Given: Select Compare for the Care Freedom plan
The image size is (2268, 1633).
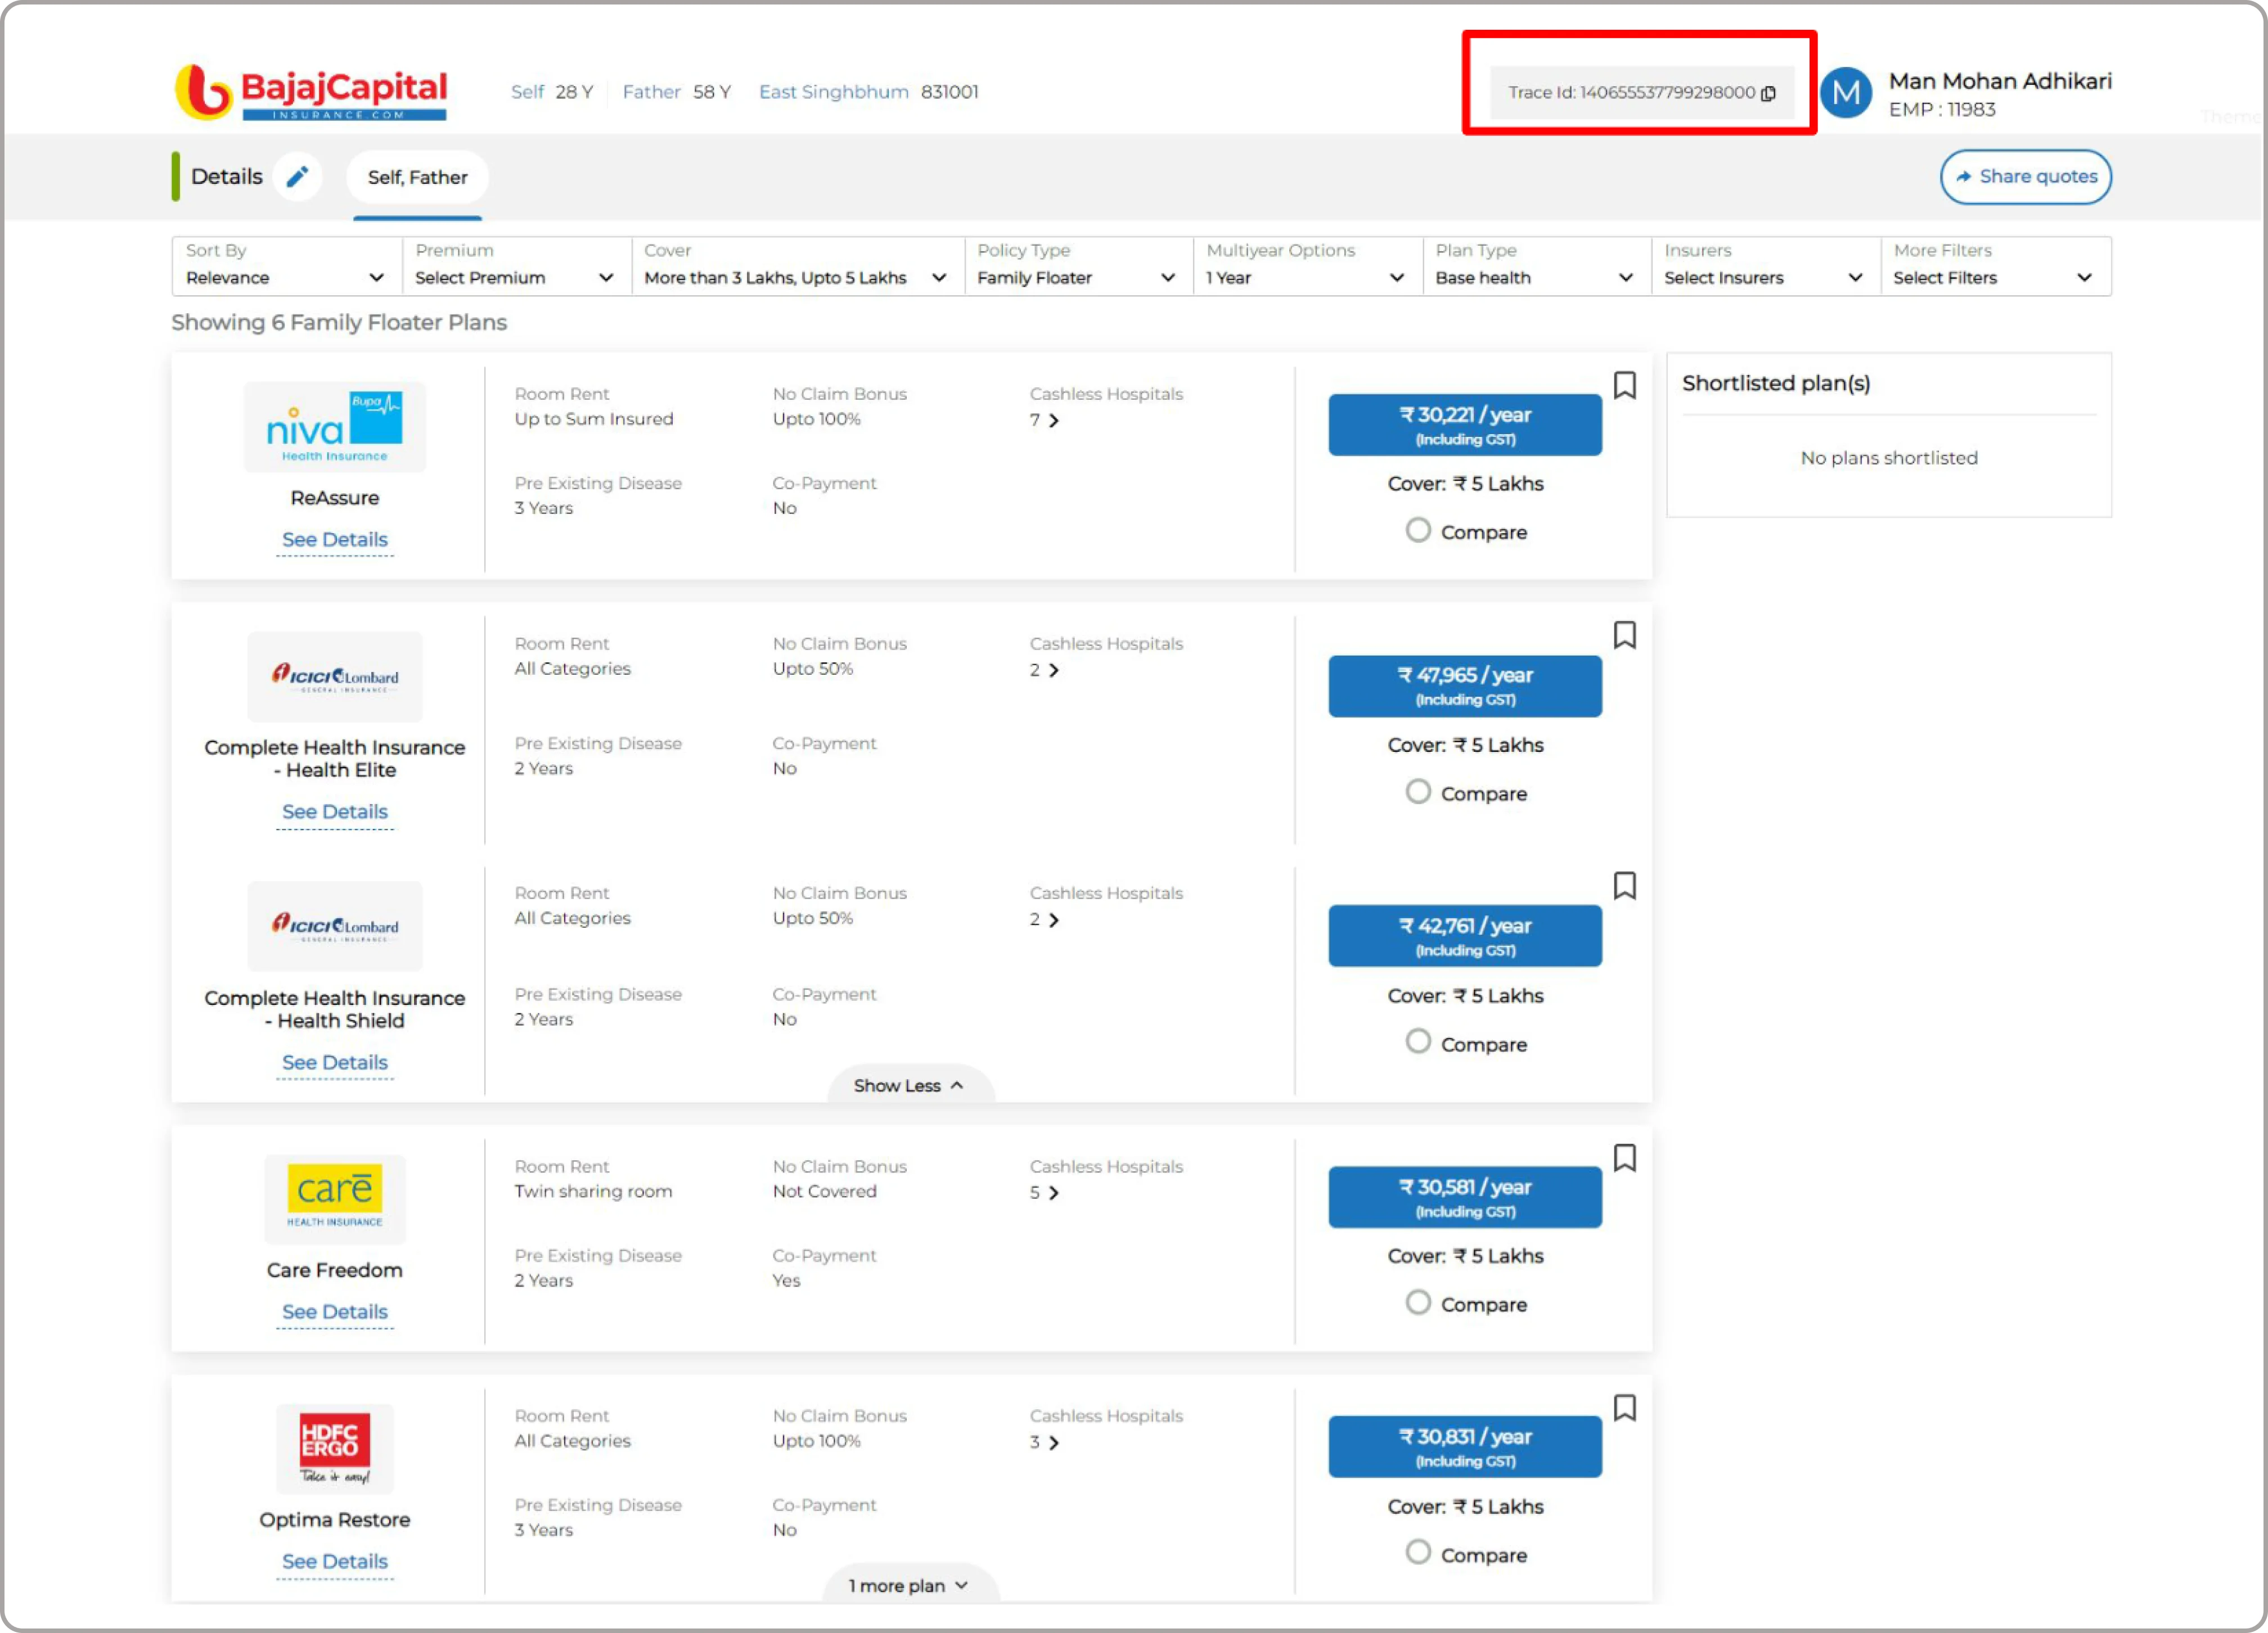Looking at the screenshot, I should [x=1418, y=1303].
